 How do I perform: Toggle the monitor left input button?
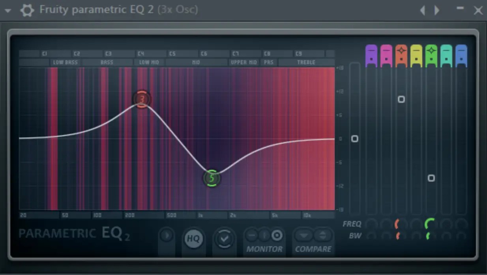point(251,235)
